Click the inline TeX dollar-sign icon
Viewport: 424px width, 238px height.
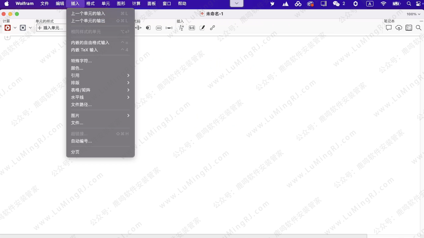(x=192, y=28)
